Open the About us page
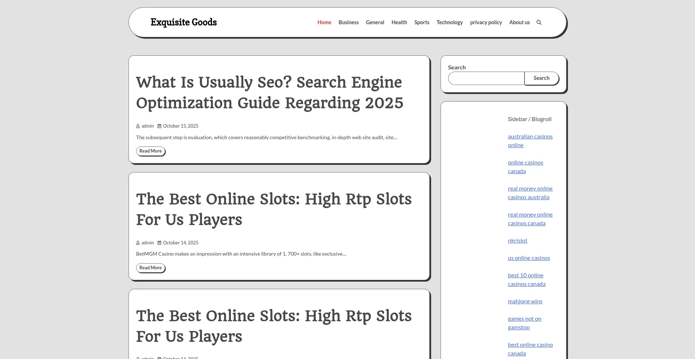The image size is (695, 359). click(519, 22)
